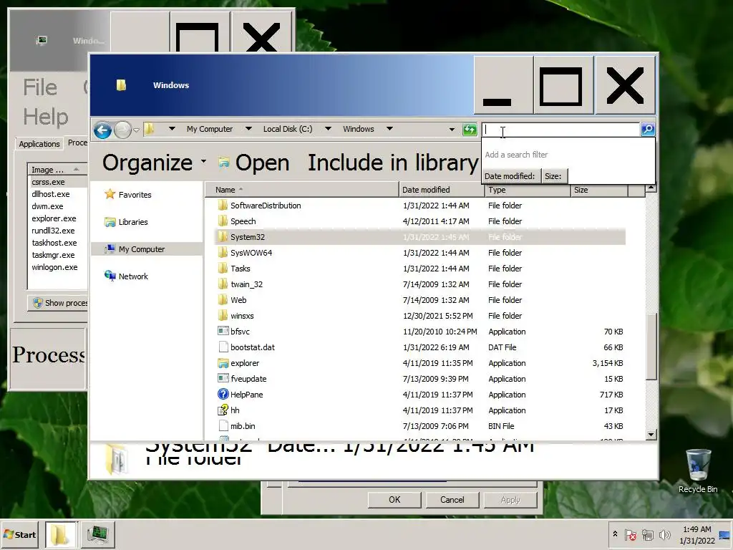This screenshot has height=550, width=733.
Task: Open the recent pages dropdown arrow
Action: coord(136,130)
